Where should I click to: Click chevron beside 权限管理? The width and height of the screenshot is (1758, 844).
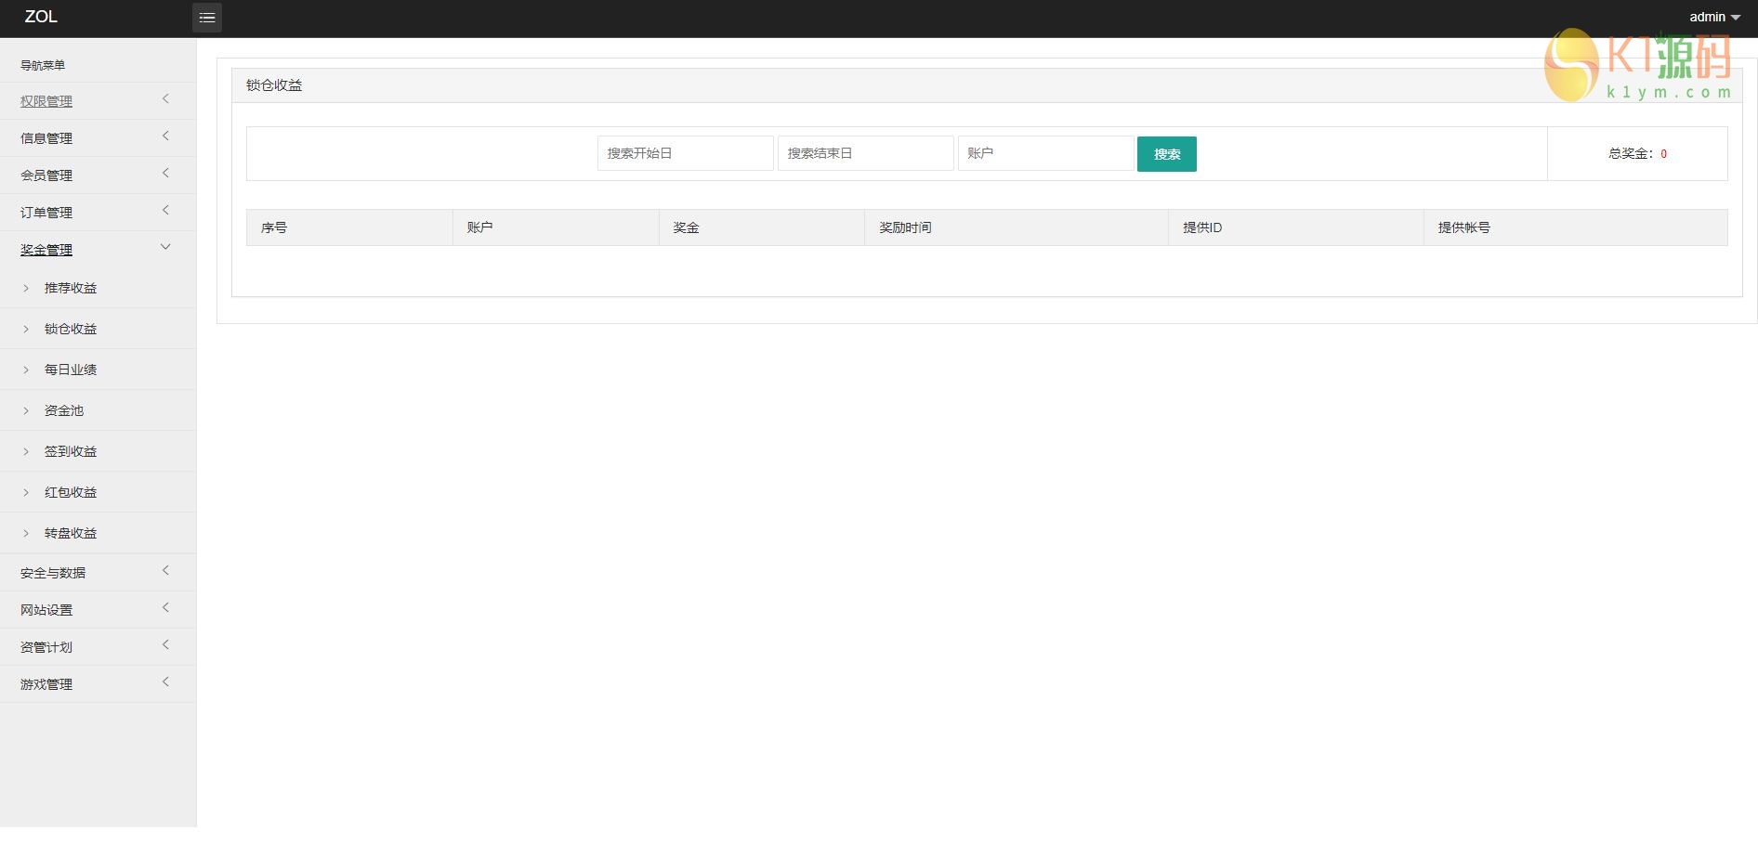point(165,98)
